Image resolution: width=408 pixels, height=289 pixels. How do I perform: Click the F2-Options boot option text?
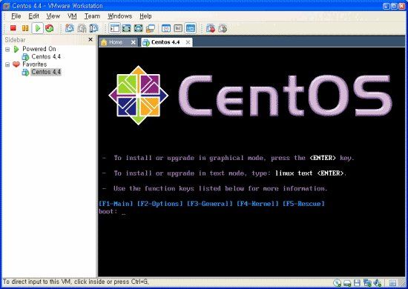click(x=159, y=204)
